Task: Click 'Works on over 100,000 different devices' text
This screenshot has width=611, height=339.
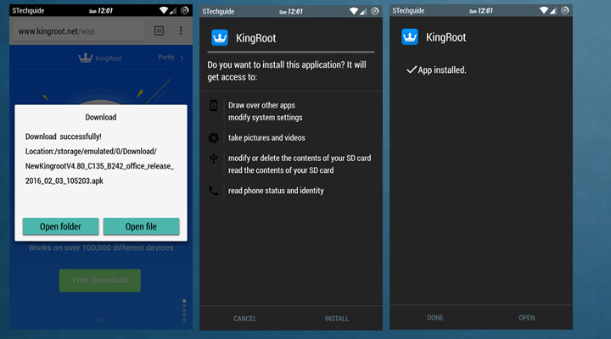Action: click(101, 248)
